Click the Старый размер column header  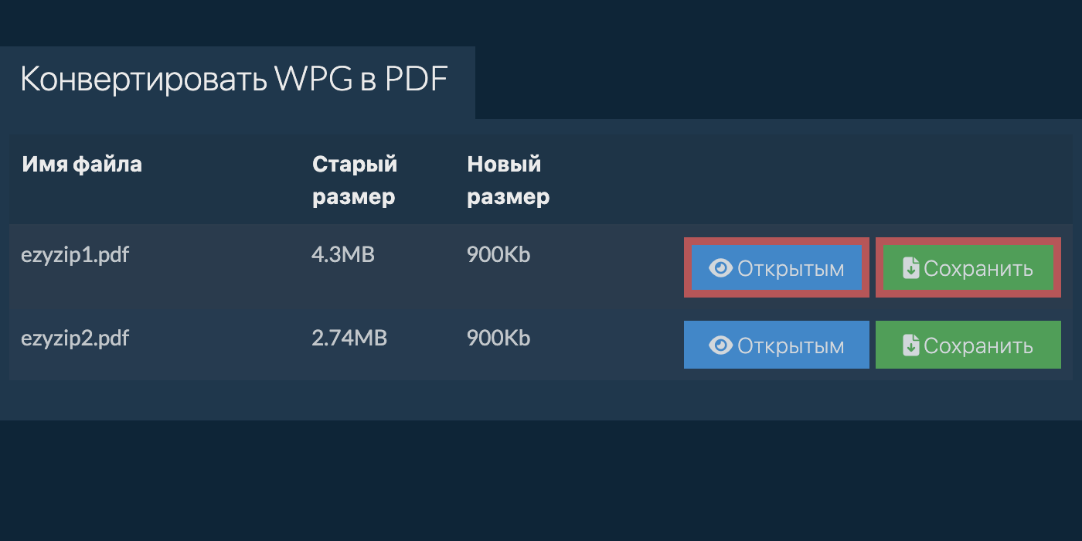(x=355, y=180)
